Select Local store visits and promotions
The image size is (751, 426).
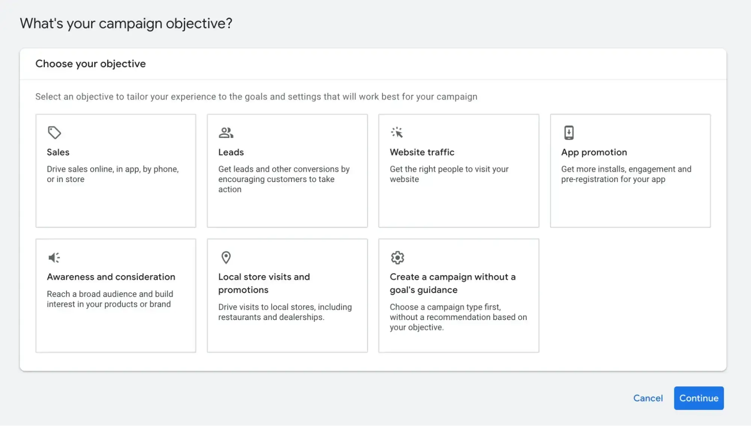(x=287, y=295)
